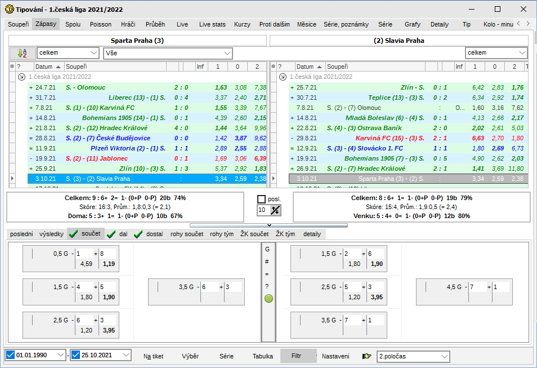Click the 4,5 G goals box
Viewport: 537px width, 368px height.
click(x=464, y=292)
